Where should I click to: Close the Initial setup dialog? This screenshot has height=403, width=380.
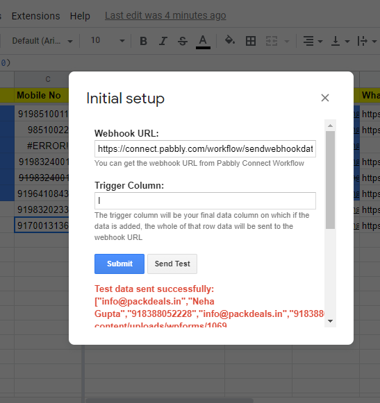(325, 98)
